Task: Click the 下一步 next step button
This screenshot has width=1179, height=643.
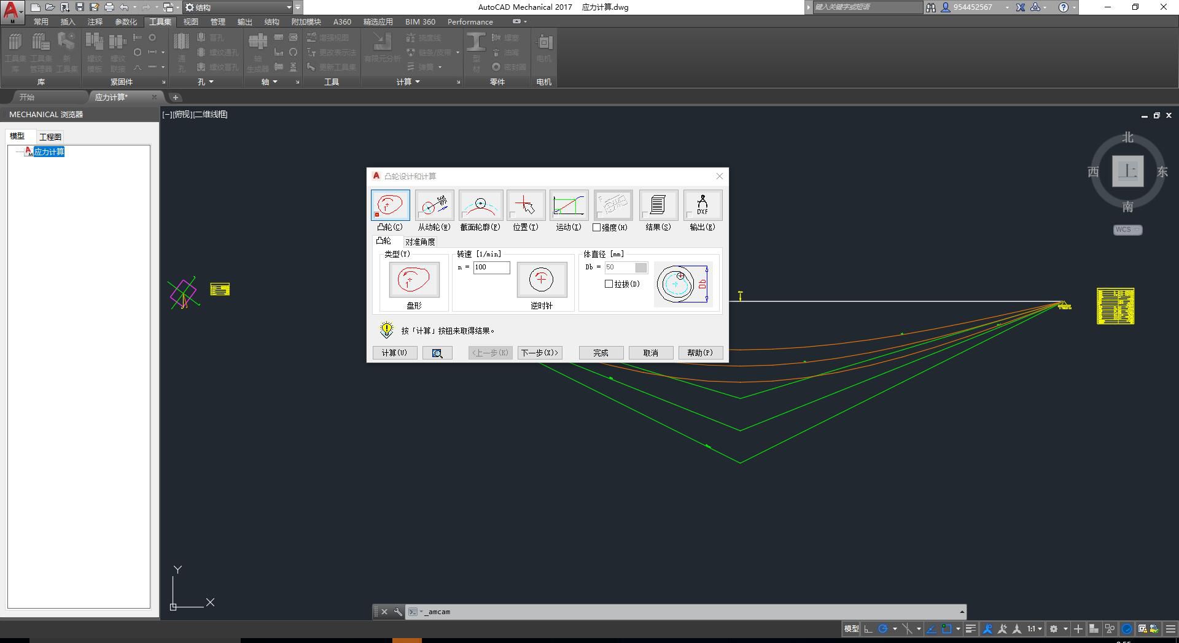Action: [x=539, y=353]
